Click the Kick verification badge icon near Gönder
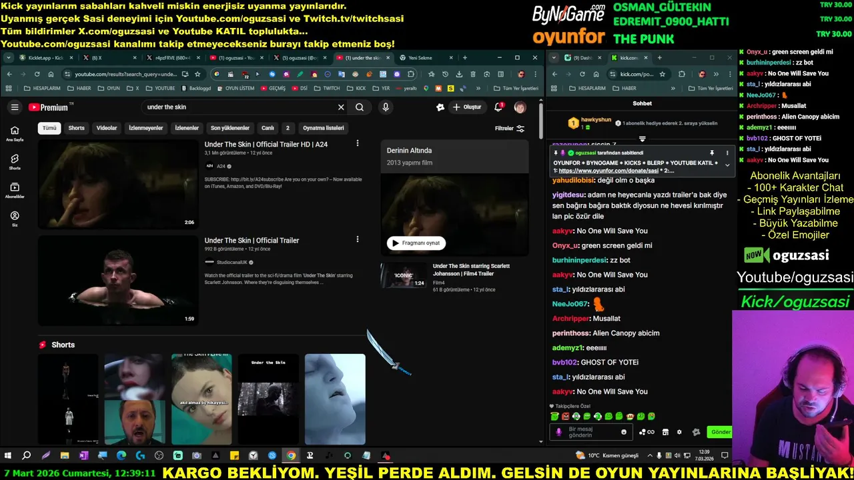 [696, 432]
